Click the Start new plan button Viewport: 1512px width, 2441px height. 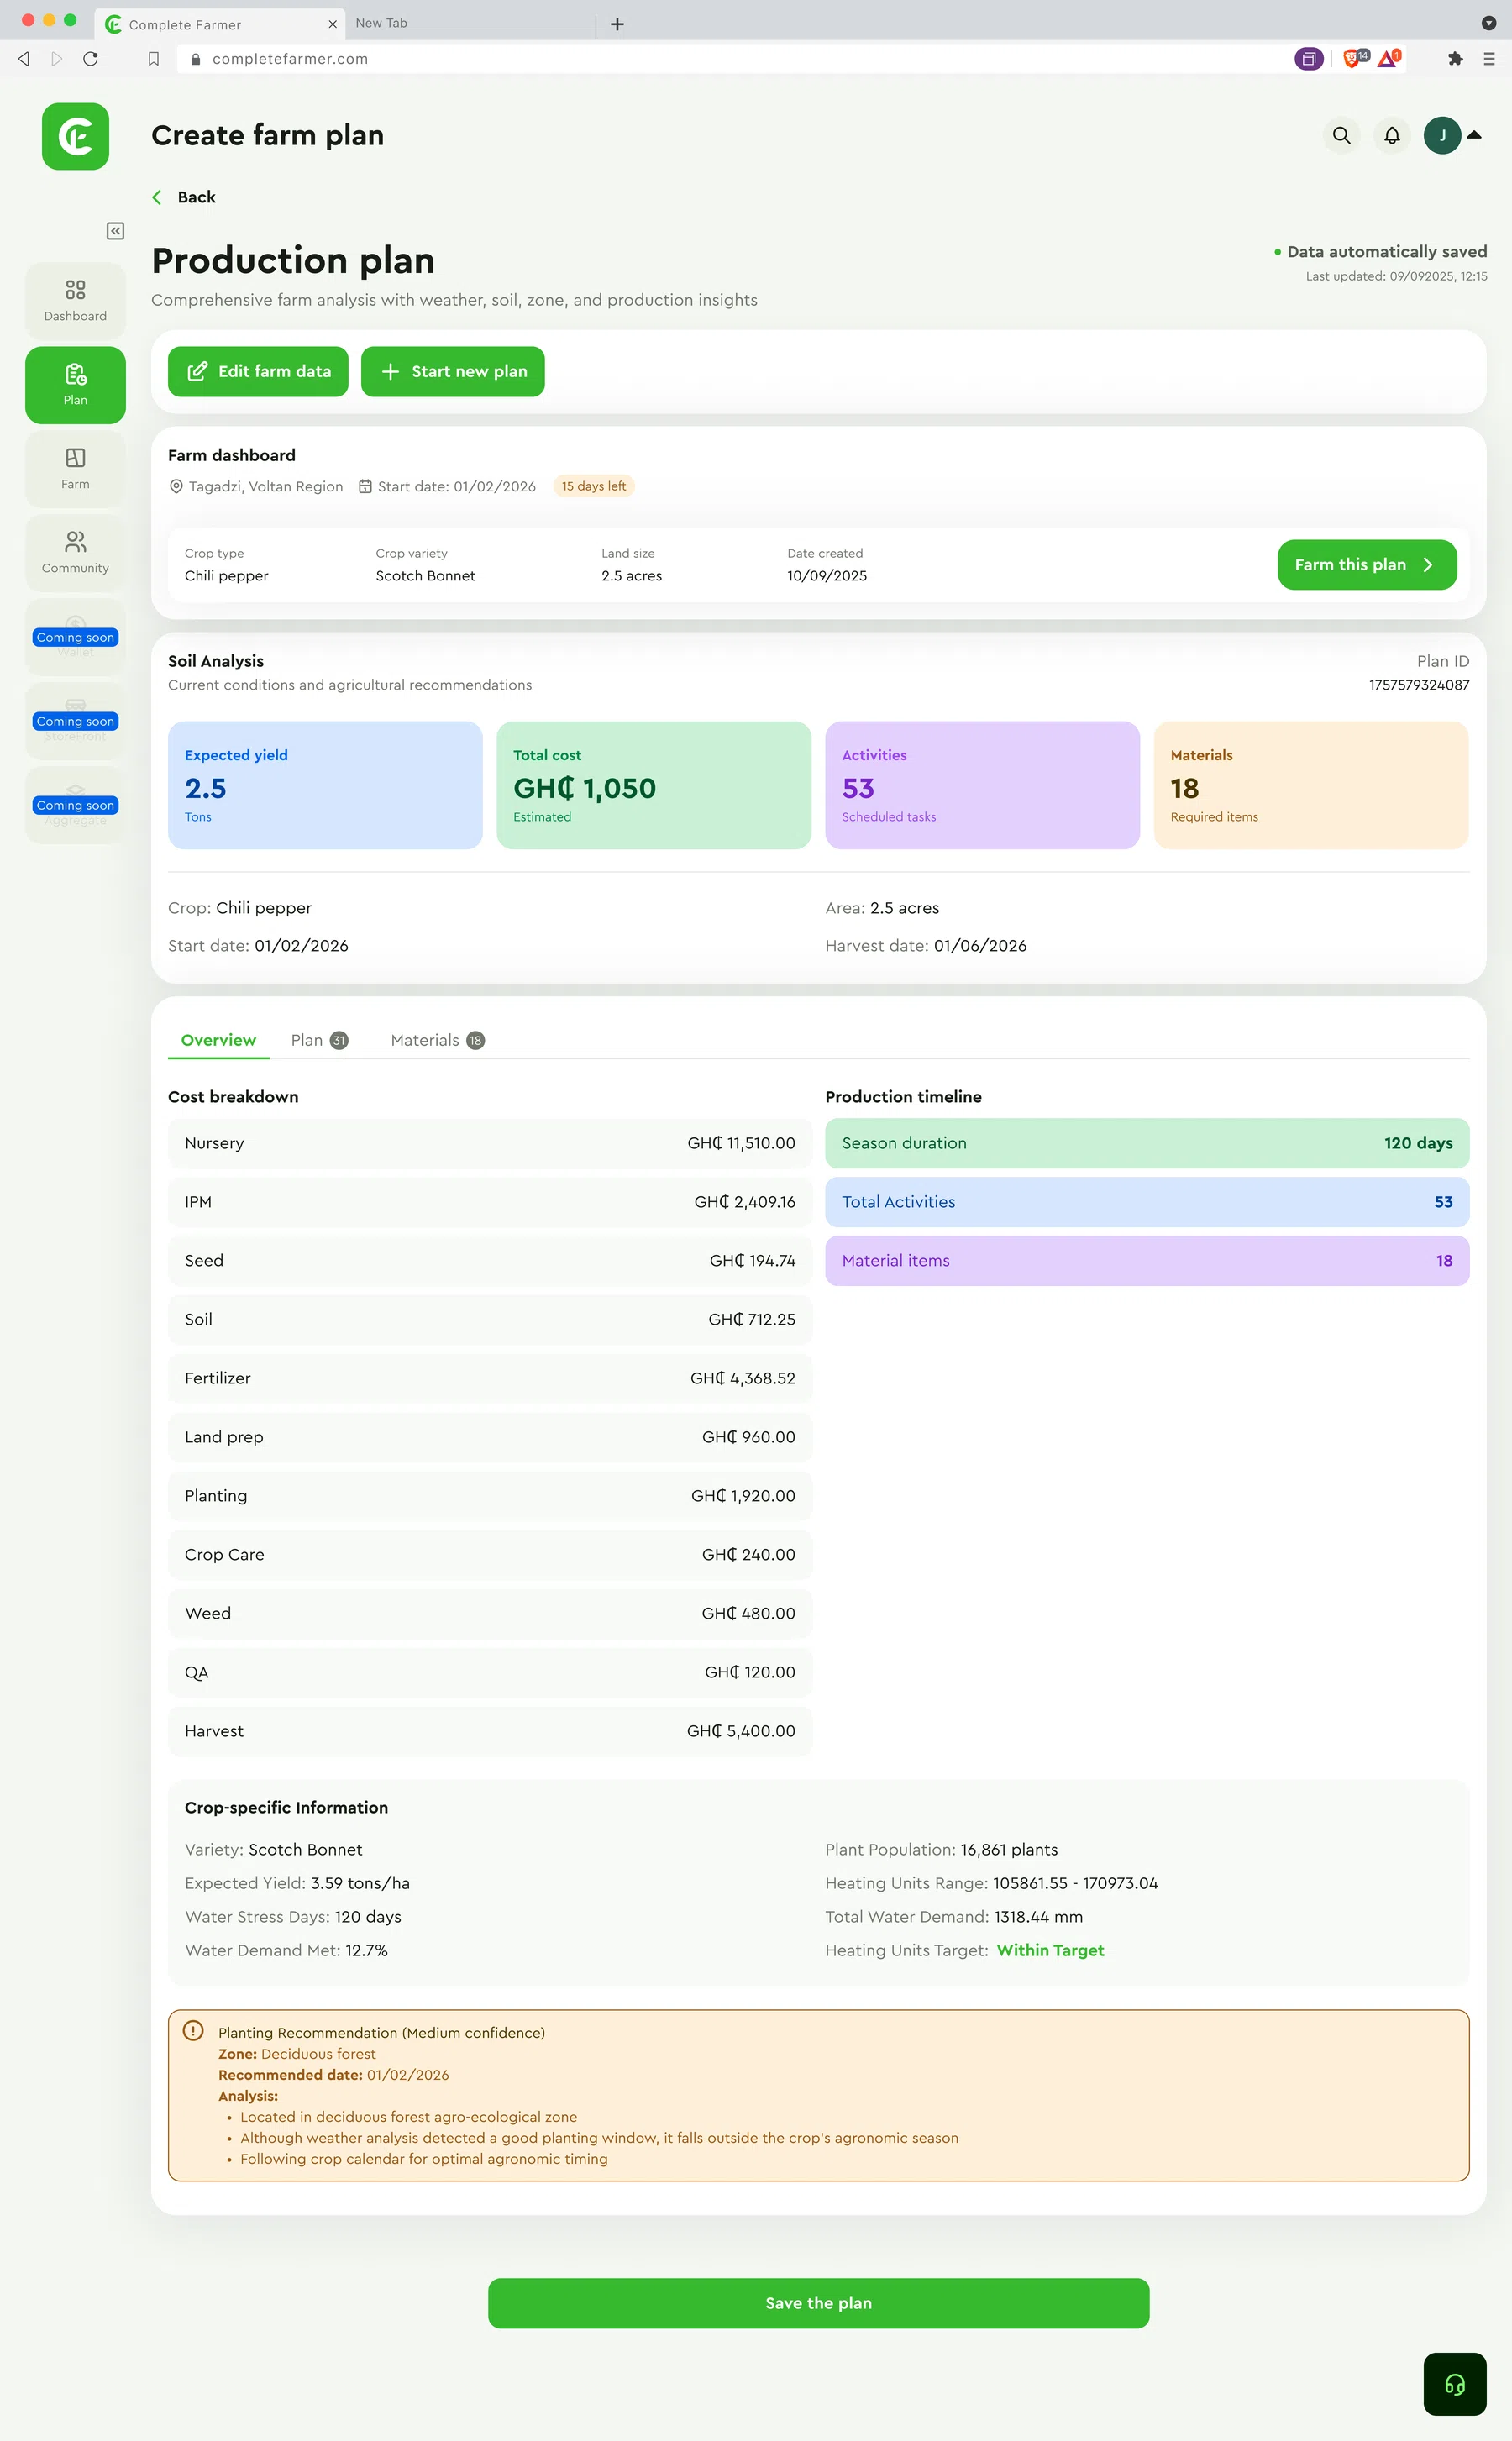[453, 372]
